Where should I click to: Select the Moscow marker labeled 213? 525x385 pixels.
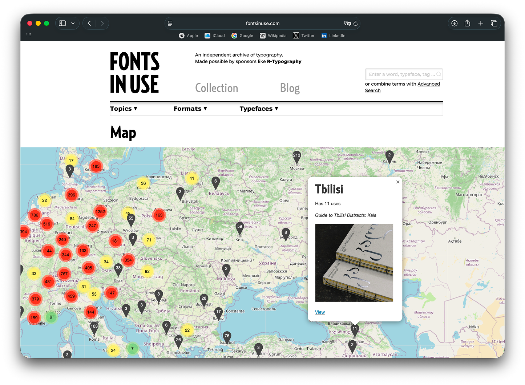point(297,157)
